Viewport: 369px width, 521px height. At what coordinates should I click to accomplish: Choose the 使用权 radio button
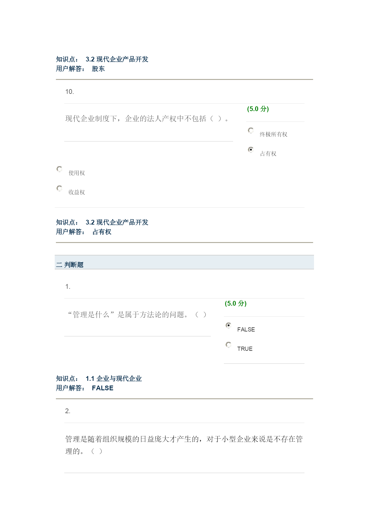click(59, 169)
